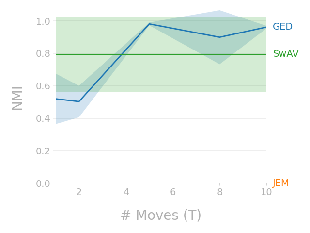Viewport: 310px width, 233px height.
Task: Click the green SwAV series label
Action: [x=286, y=54]
